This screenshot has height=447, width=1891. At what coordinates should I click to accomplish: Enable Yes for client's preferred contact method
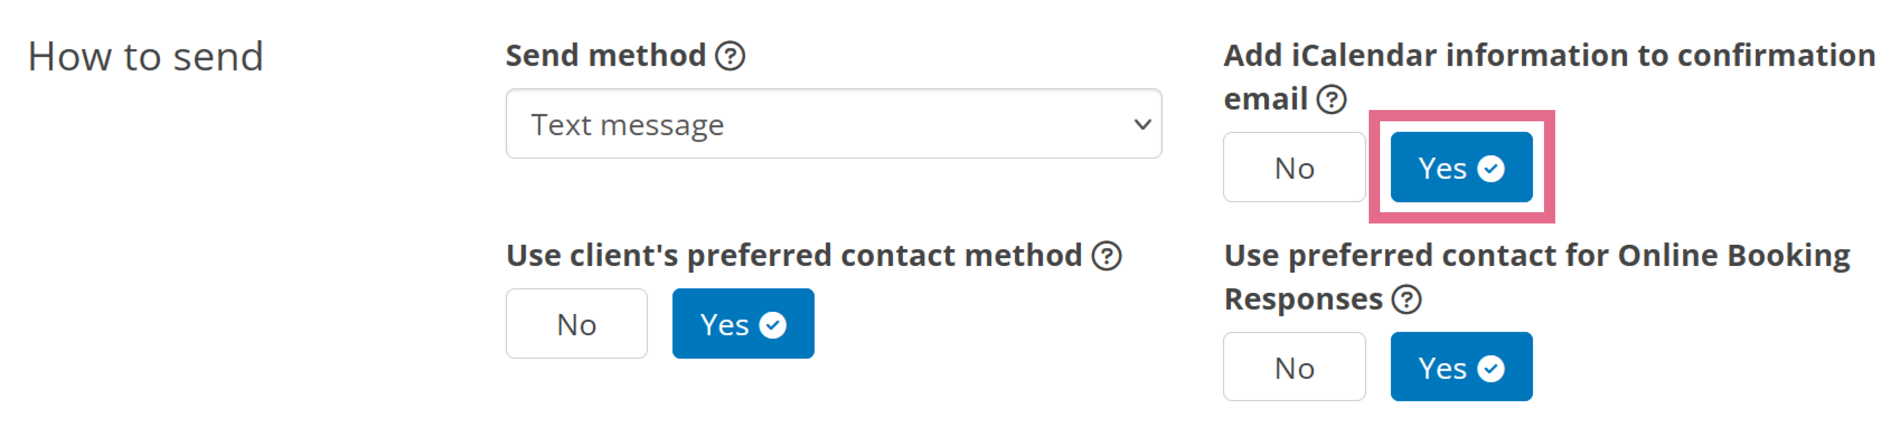click(743, 324)
